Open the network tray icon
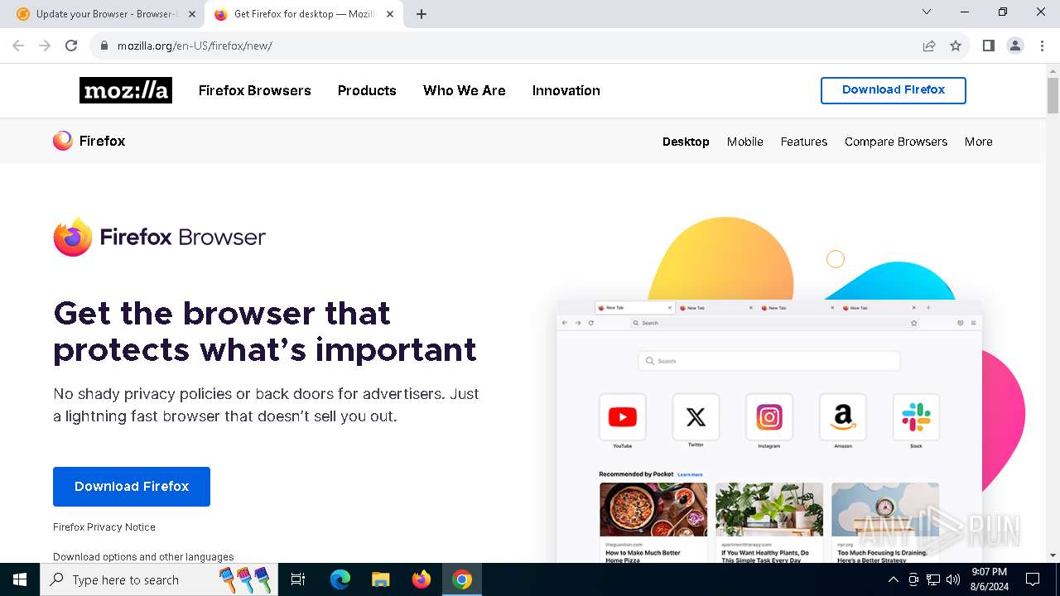Image resolution: width=1060 pixels, height=596 pixels. click(933, 579)
